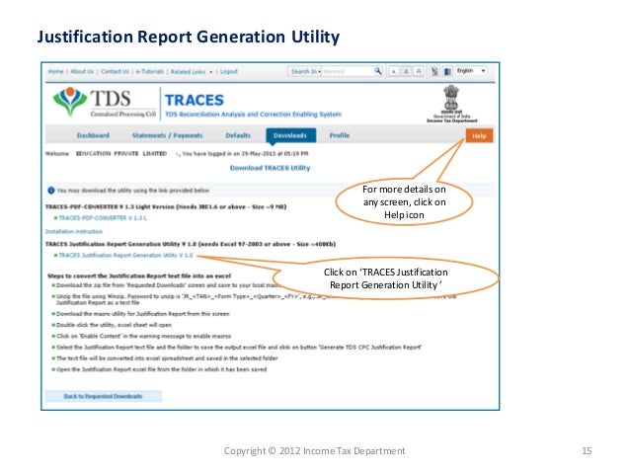Download TRACES Justification Report Generation Utility V 1.0
Screen dimensions: 630x473
(125, 255)
